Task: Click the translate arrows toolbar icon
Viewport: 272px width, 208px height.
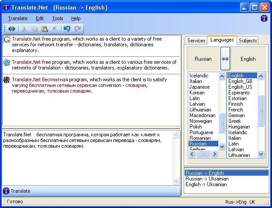Action: (12, 29)
